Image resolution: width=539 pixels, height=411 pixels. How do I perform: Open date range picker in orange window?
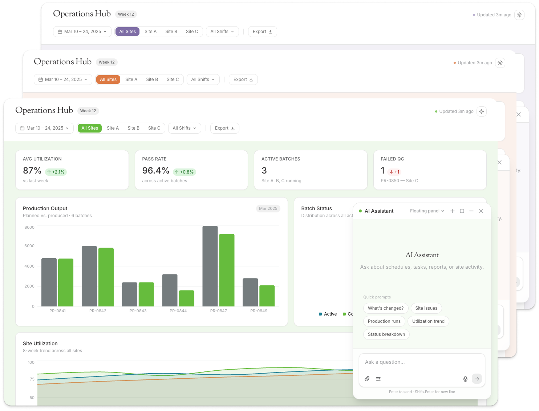[63, 80]
